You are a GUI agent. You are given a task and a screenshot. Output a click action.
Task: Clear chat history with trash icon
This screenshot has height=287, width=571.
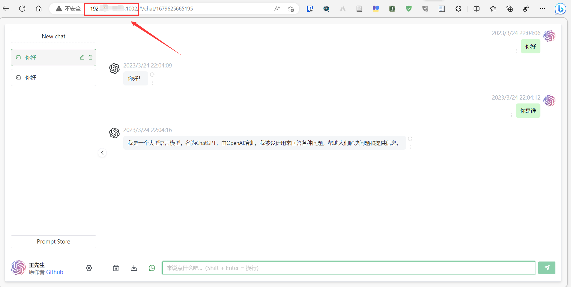pos(116,268)
